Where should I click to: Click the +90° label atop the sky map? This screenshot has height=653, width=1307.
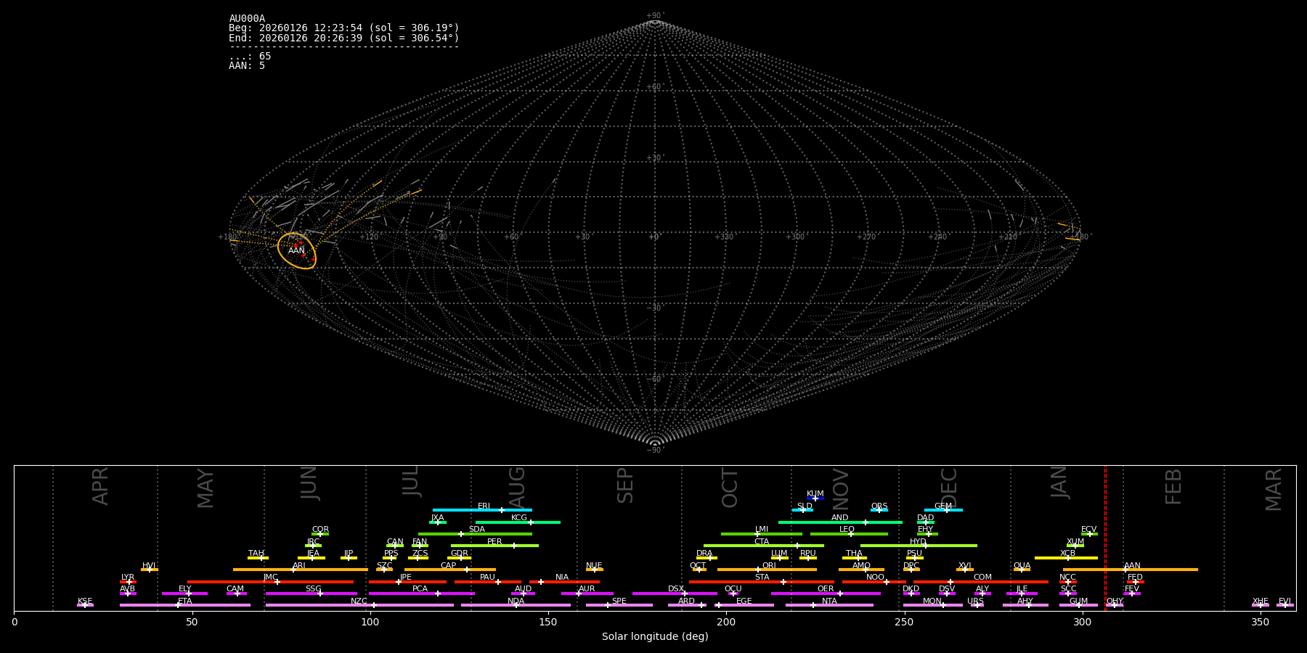coord(655,16)
